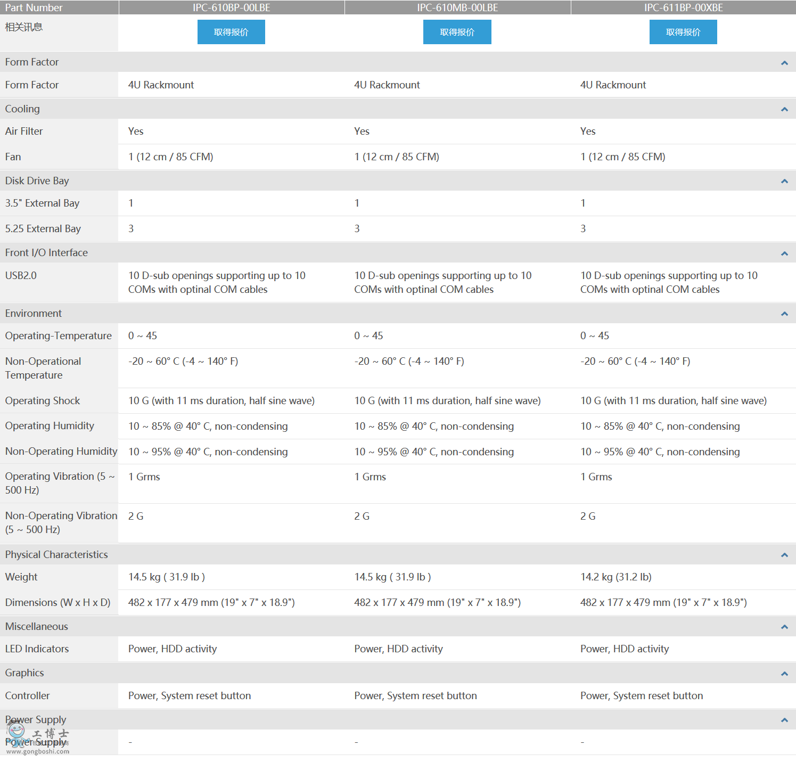796x762 pixels.
Task: Collapse the Front I/O Interface section
Action: [x=784, y=253]
